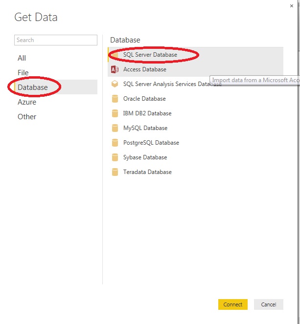The image size is (300, 324).
Task: Select the Access Database entry label
Action: click(x=145, y=69)
